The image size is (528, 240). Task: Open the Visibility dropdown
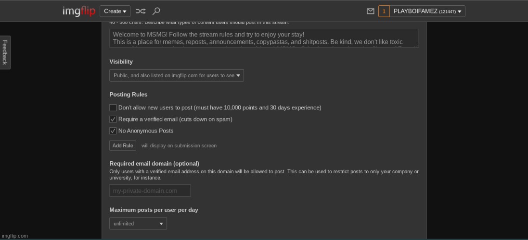tap(176, 75)
